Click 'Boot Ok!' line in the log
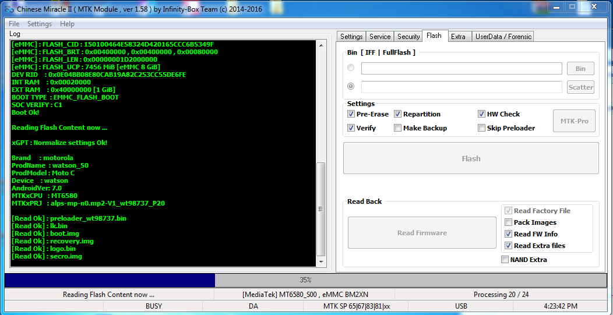Viewport: 613px width, 315px height. pyautogui.click(x=26, y=112)
